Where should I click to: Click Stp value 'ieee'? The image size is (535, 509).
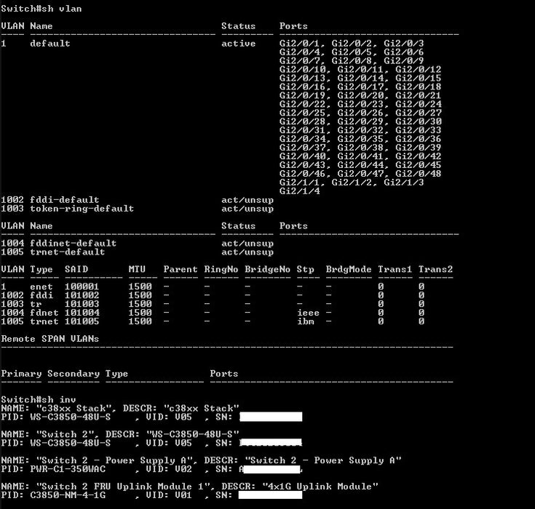pos(309,313)
